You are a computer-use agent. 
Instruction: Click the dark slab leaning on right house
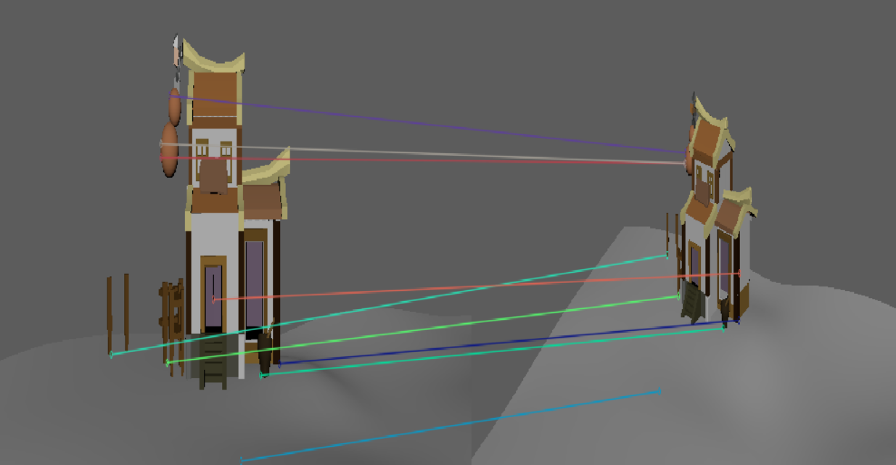tap(692, 303)
